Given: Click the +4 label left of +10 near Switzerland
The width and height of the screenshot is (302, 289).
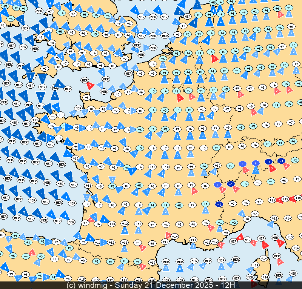Looking at the screenshot, I should pyautogui.click(x=204, y=166).
